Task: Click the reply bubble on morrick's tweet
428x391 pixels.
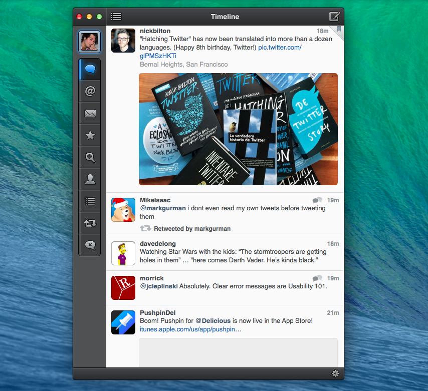Action: point(317,277)
